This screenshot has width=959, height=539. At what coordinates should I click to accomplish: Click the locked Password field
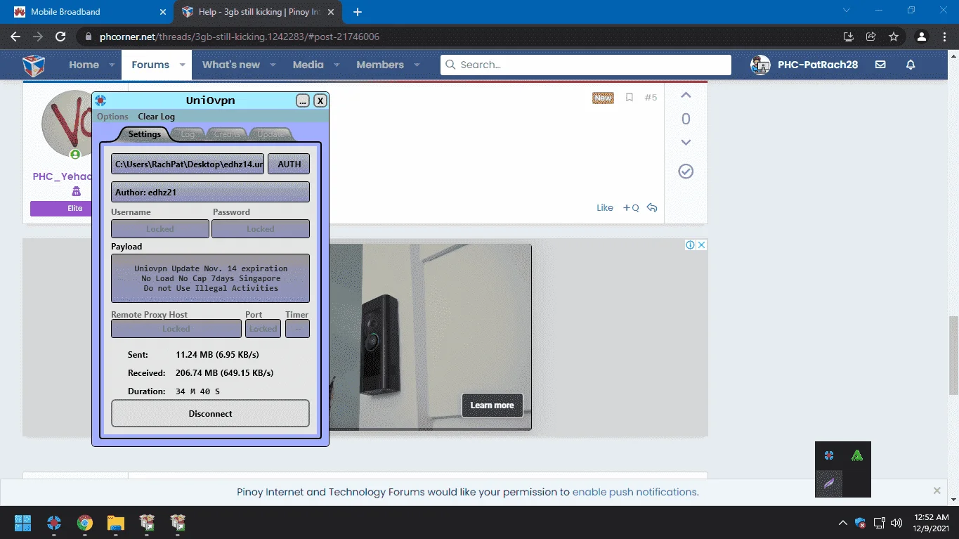click(261, 228)
